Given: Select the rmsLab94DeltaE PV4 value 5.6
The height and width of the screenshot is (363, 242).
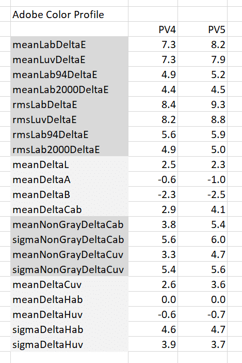Looking at the screenshot, I should coord(153,134).
